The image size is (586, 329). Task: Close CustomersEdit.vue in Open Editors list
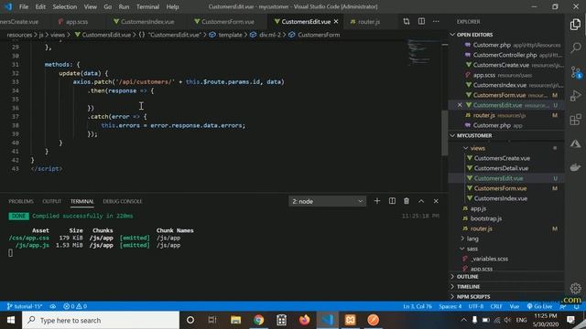tap(460, 105)
